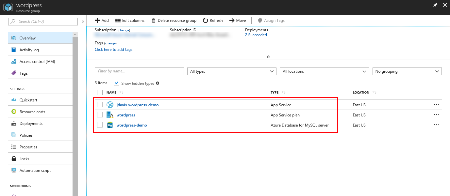This screenshot has height=196, width=450.
Task: Click the Automation script download icon
Action: coord(14,170)
